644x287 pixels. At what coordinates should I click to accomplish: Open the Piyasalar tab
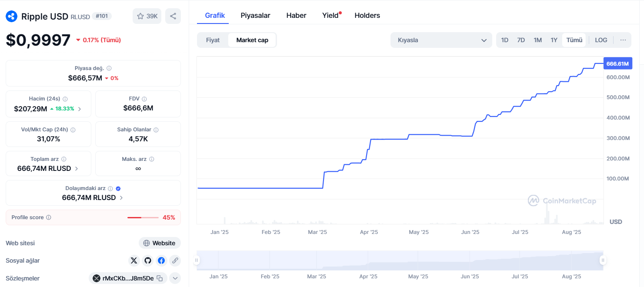tap(256, 15)
